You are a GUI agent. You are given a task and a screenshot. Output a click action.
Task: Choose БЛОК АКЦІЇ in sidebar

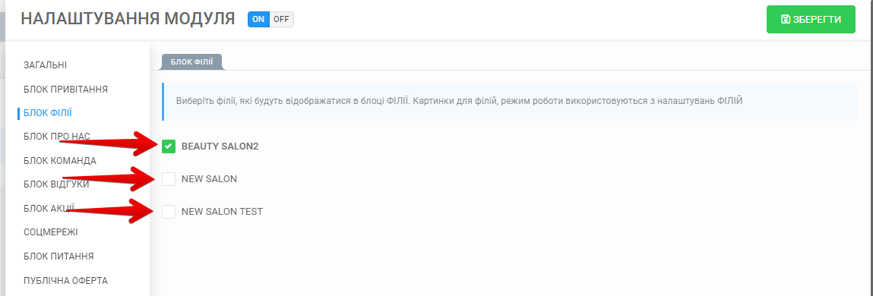click(49, 209)
